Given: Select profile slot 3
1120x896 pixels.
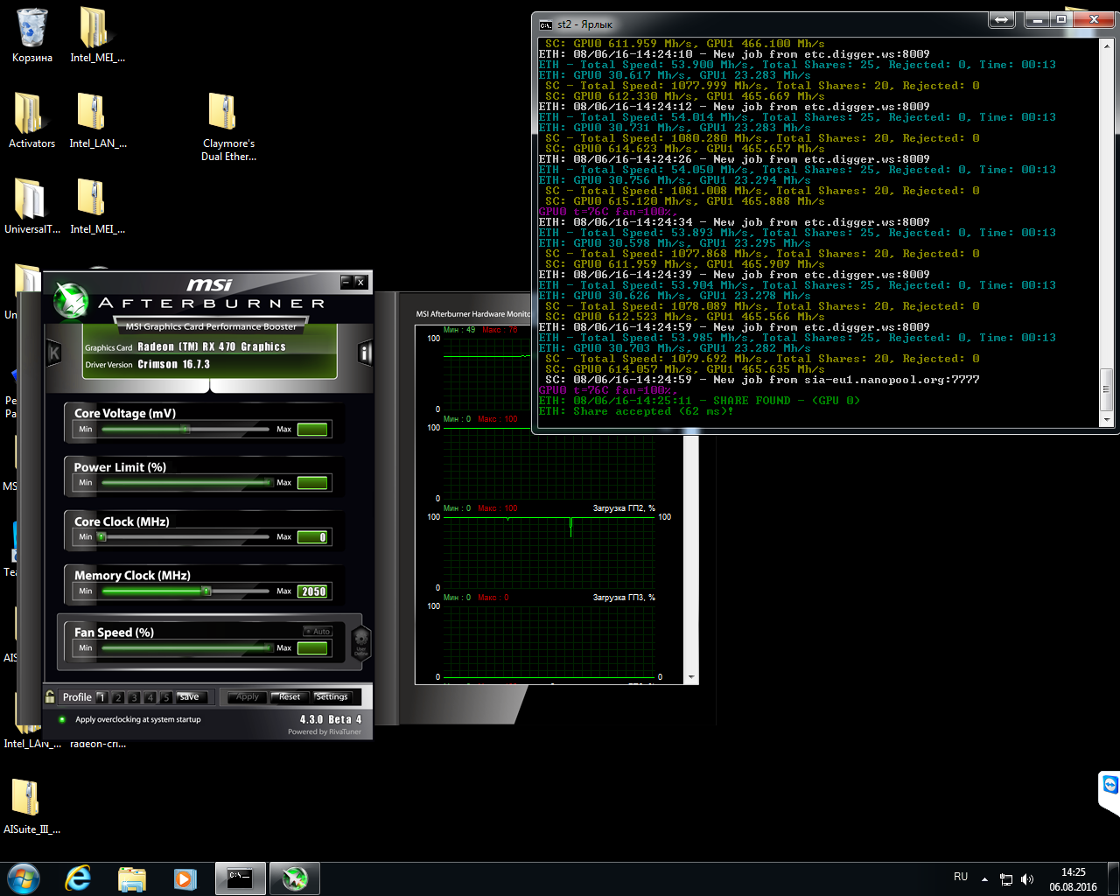Looking at the screenshot, I should (134, 697).
